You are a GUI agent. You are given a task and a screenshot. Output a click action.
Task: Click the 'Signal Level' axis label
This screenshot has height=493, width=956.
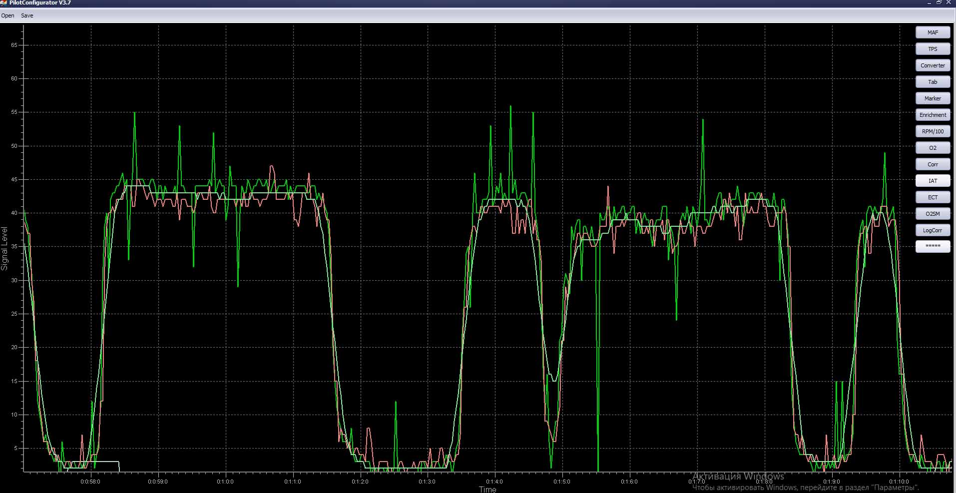tap(4, 248)
